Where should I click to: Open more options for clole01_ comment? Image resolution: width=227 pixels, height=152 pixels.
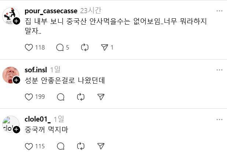click(219, 119)
